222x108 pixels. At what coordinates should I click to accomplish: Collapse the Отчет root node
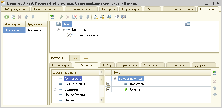(x=53, y=24)
